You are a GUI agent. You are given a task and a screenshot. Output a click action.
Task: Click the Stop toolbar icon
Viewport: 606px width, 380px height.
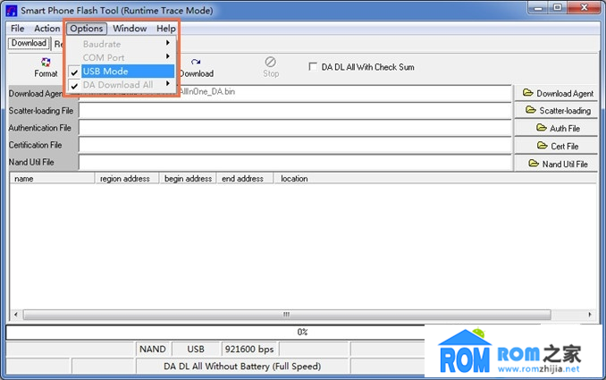coord(271,62)
